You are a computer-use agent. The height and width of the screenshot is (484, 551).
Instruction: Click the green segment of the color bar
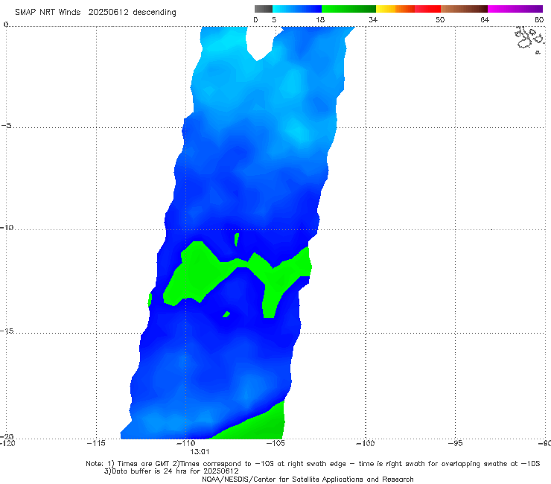348,9
